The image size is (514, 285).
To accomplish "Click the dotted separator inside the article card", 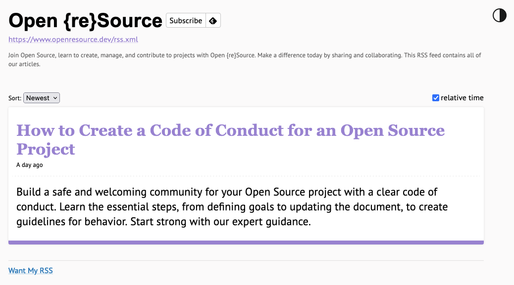I will (x=246, y=176).
